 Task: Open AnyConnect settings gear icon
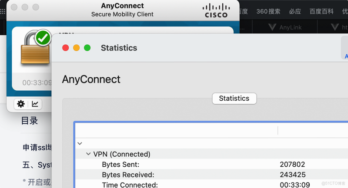click(x=21, y=104)
